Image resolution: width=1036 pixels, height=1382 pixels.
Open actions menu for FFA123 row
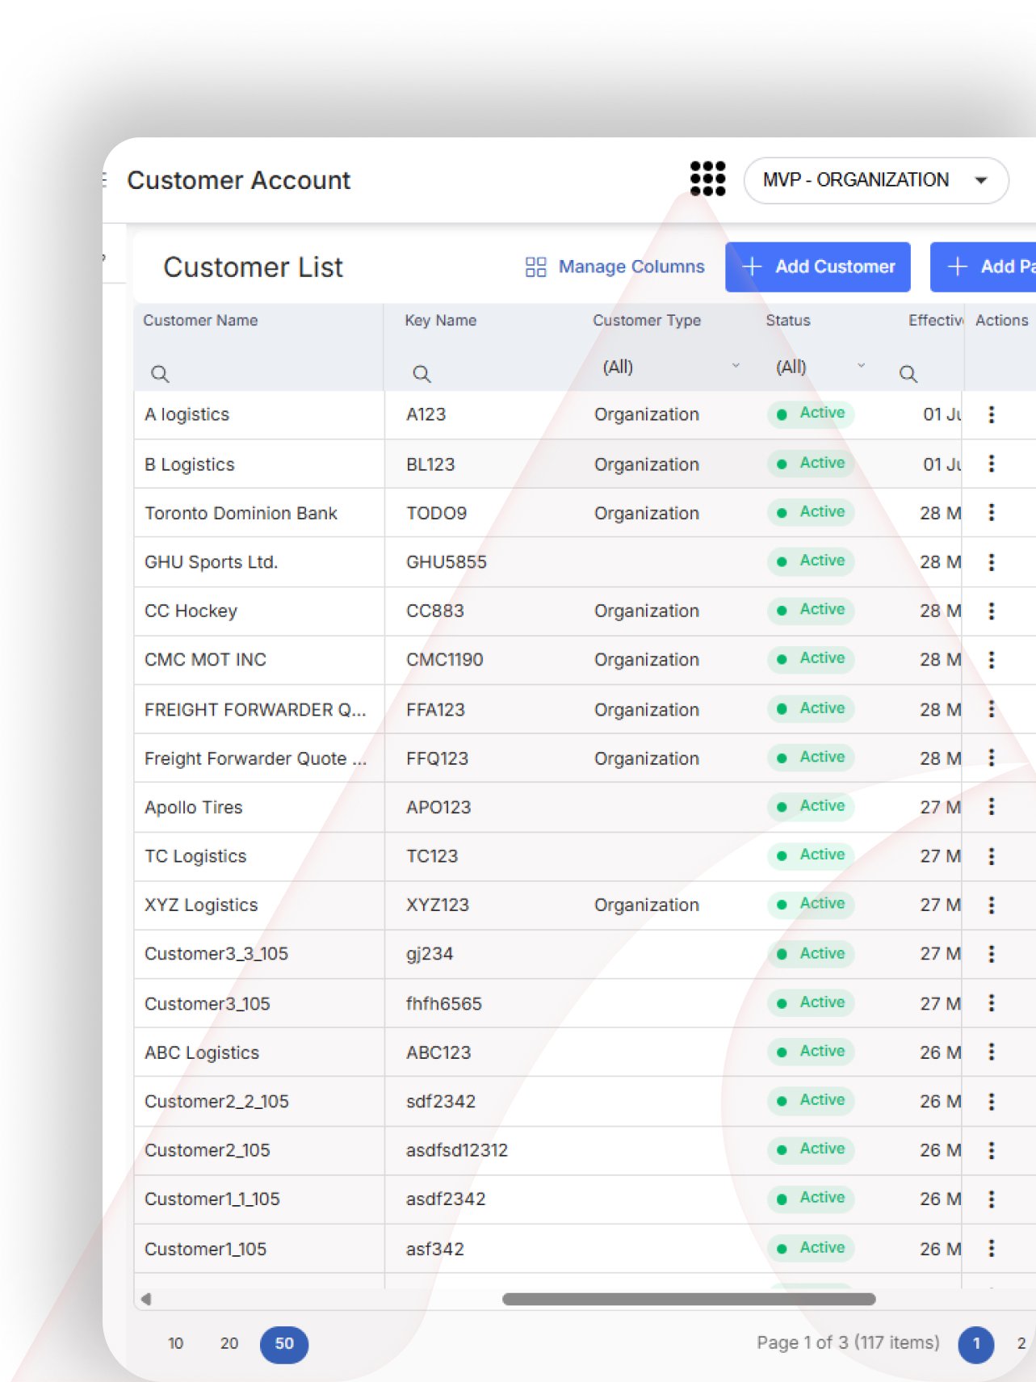click(992, 708)
